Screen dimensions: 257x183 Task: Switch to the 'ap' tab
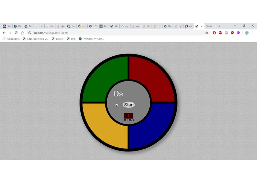click(x=136, y=26)
